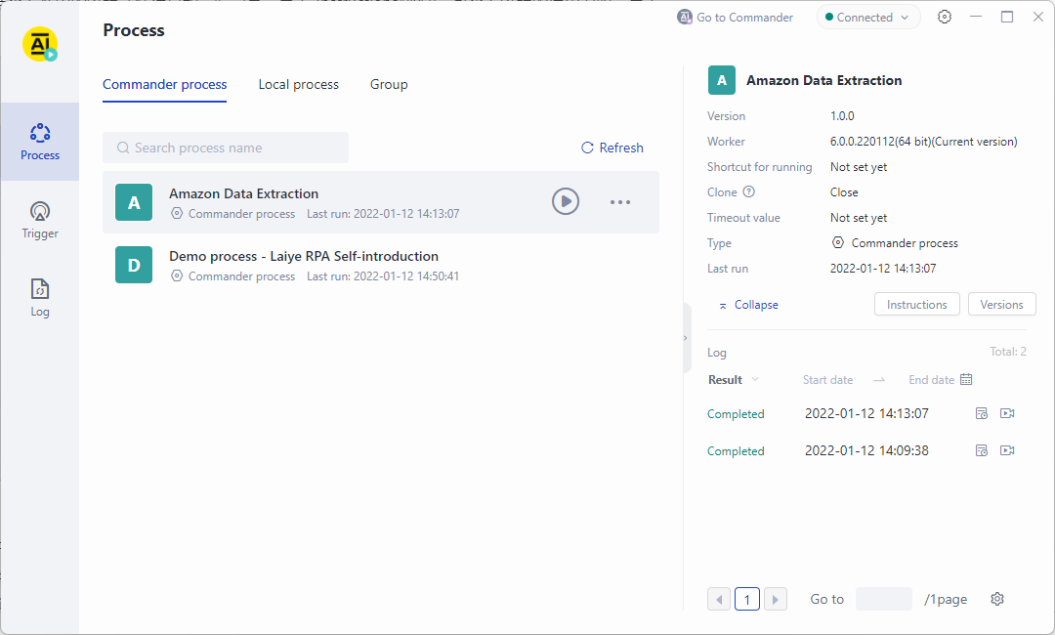The height and width of the screenshot is (635, 1055).
Task: Collapse the right detail panel handle
Action: (x=685, y=338)
